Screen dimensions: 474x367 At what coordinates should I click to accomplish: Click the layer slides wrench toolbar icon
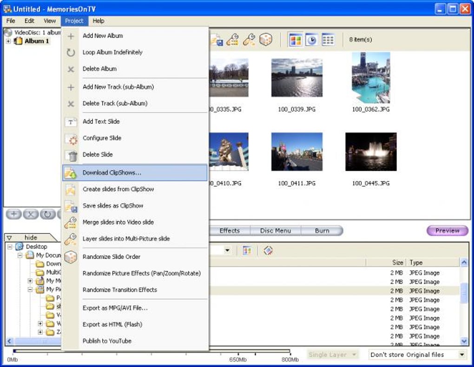249,39
